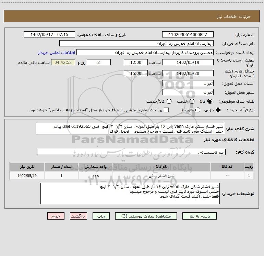Click the شرح کلی نیاز description box
Viewport: 264px width, 256px height.
pos(130,129)
